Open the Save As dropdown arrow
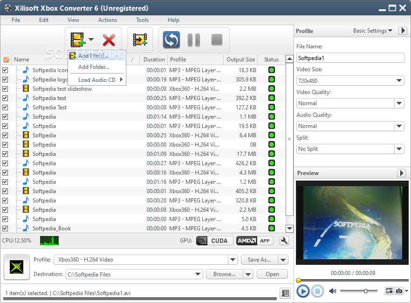The width and height of the screenshot is (411, 303). [283, 260]
